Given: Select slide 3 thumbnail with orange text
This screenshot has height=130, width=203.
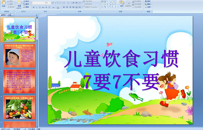Looking at the screenshot, I should [x=19, y=81].
